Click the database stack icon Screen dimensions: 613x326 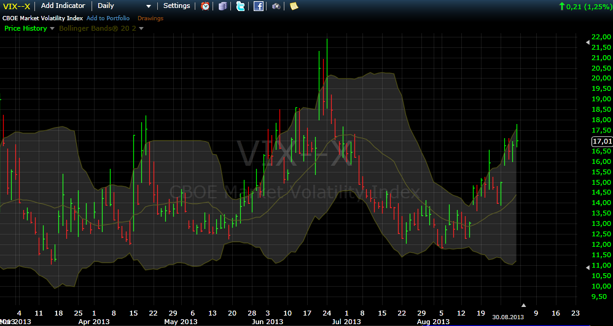tap(222, 6)
